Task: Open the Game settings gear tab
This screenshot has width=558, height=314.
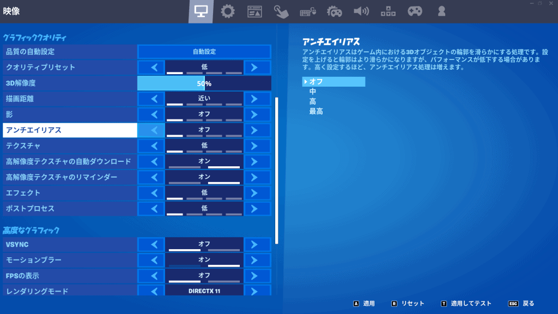Action: tap(227, 11)
